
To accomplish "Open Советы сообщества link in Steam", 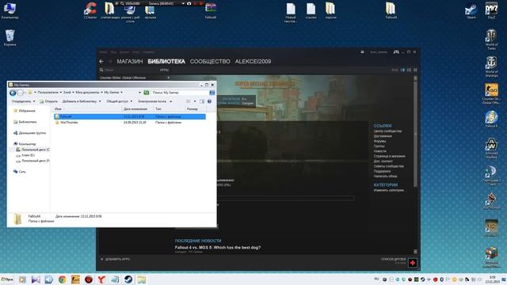I will [388, 166].
